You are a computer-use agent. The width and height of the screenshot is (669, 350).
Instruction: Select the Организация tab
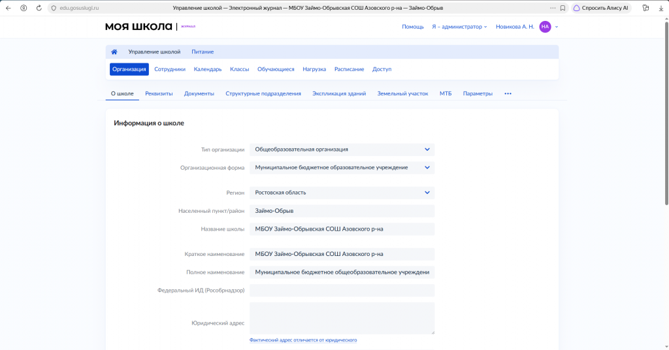click(x=129, y=69)
